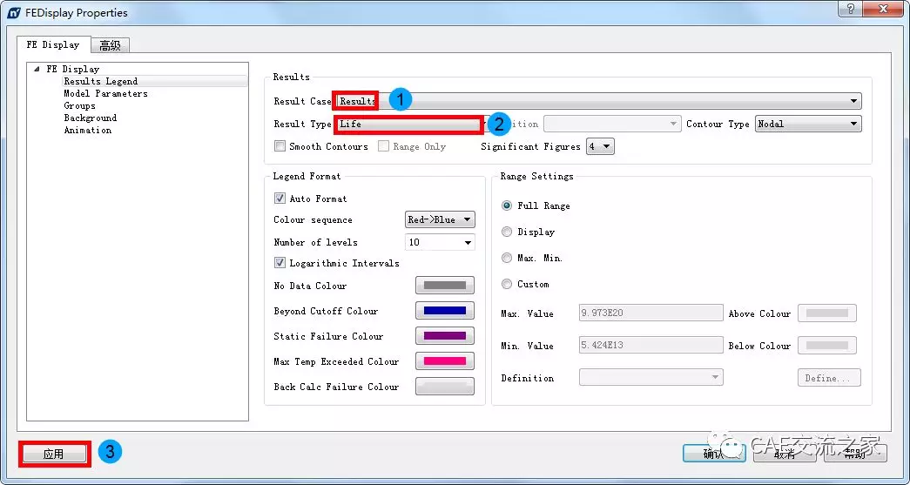Enable the Smooth Contours checkbox
Viewport: 910px width, 485px height.
point(280,146)
